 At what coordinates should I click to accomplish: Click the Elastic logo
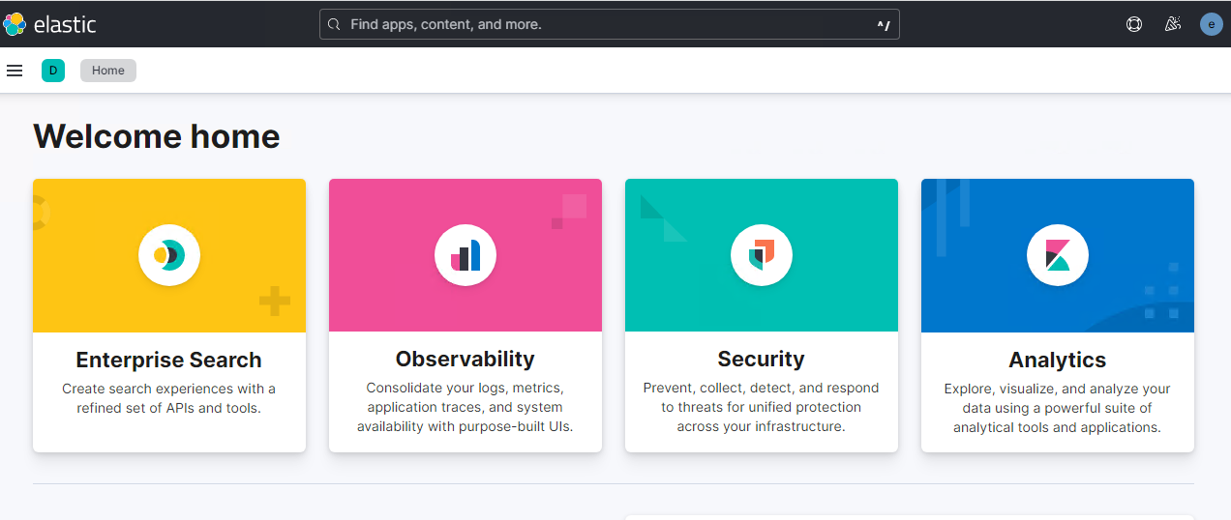coord(50,24)
